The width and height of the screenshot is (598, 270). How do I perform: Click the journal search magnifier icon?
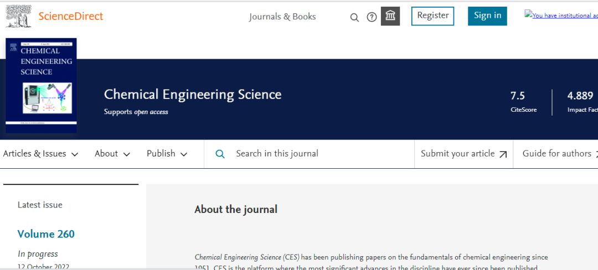pyautogui.click(x=220, y=154)
